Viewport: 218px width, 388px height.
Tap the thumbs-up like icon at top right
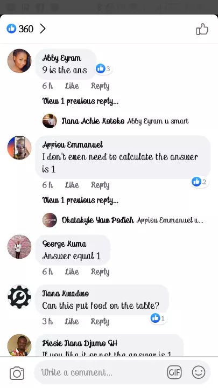pos(202,29)
